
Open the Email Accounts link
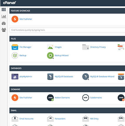[x=26, y=119]
